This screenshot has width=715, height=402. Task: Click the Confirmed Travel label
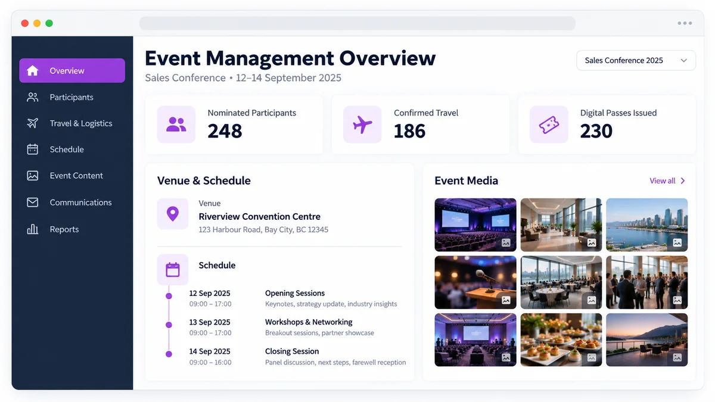point(426,113)
